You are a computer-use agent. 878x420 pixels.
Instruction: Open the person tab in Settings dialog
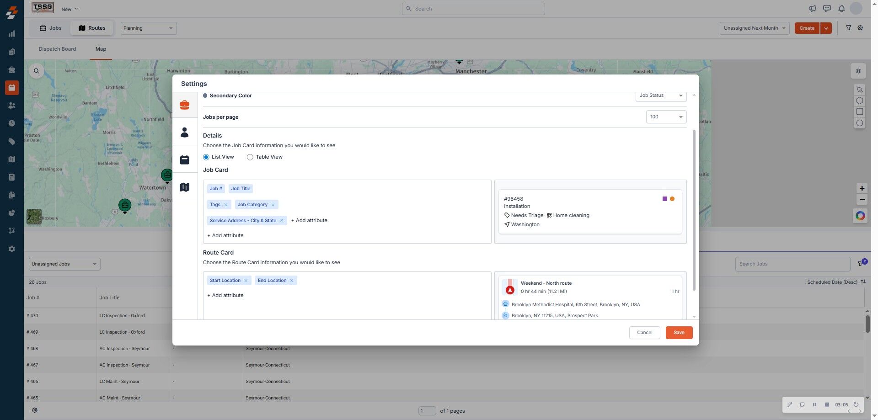tap(185, 133)
